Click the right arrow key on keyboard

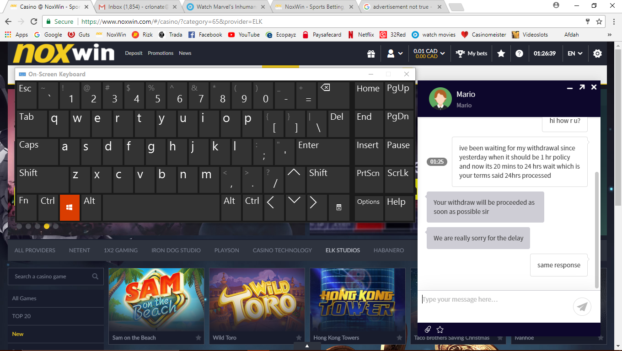(x=316, y=207)
